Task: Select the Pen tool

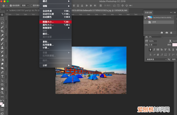Action: (2, 72)
